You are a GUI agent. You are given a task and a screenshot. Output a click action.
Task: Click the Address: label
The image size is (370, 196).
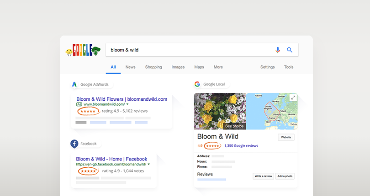pyautogui.click(x=204, y=156)
